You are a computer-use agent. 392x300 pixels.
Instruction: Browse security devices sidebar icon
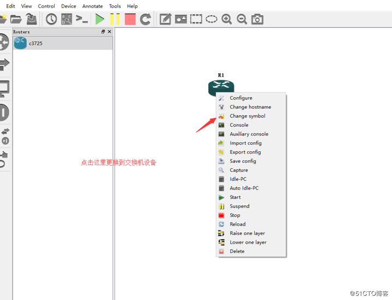pos(4,113)
